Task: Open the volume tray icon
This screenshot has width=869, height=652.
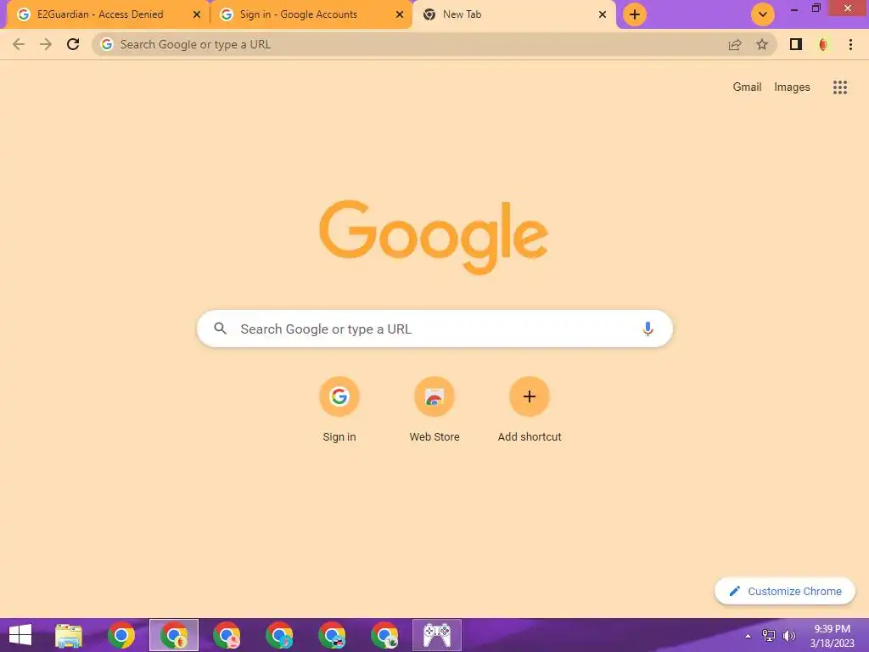Action: tap(788, 636)
